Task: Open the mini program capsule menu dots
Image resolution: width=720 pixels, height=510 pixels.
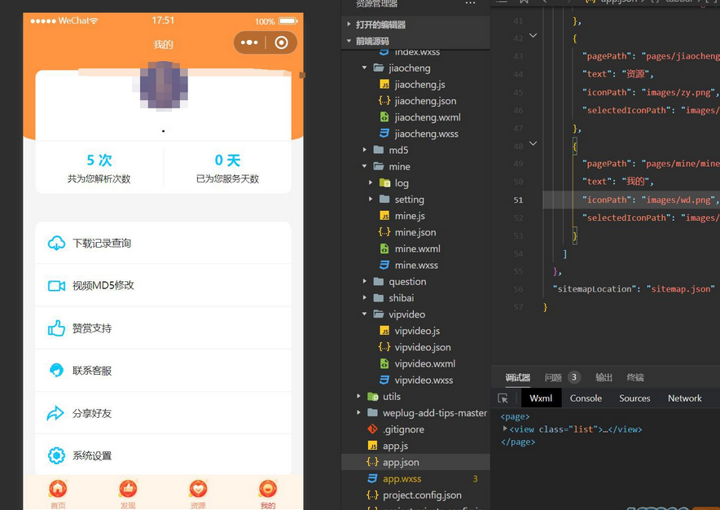Action: 249,42
